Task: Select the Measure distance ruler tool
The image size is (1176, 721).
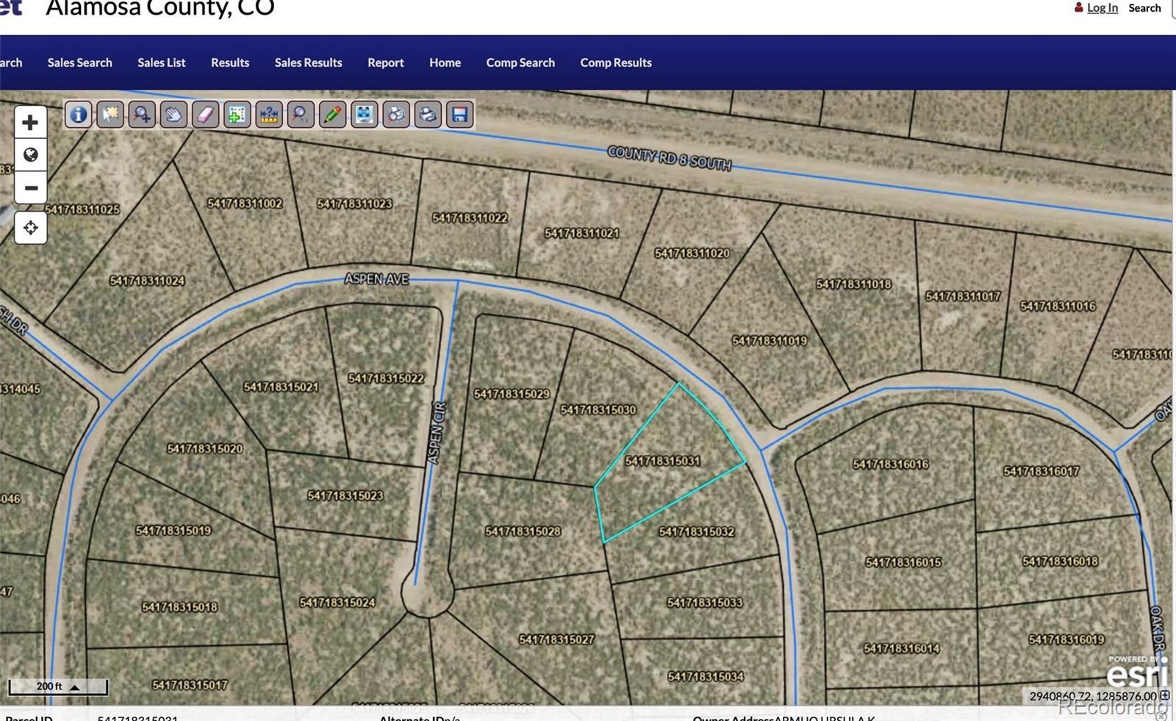Action: pyautogui.click(x=269, y=115)
